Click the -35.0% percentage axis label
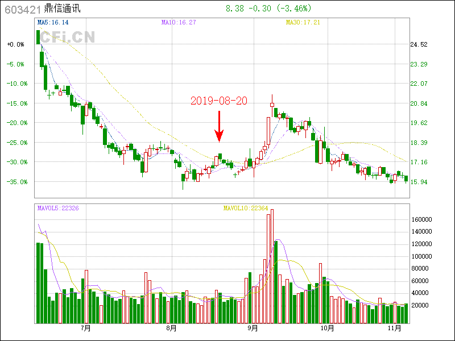455x341 pixels. [x=16, y=182]
